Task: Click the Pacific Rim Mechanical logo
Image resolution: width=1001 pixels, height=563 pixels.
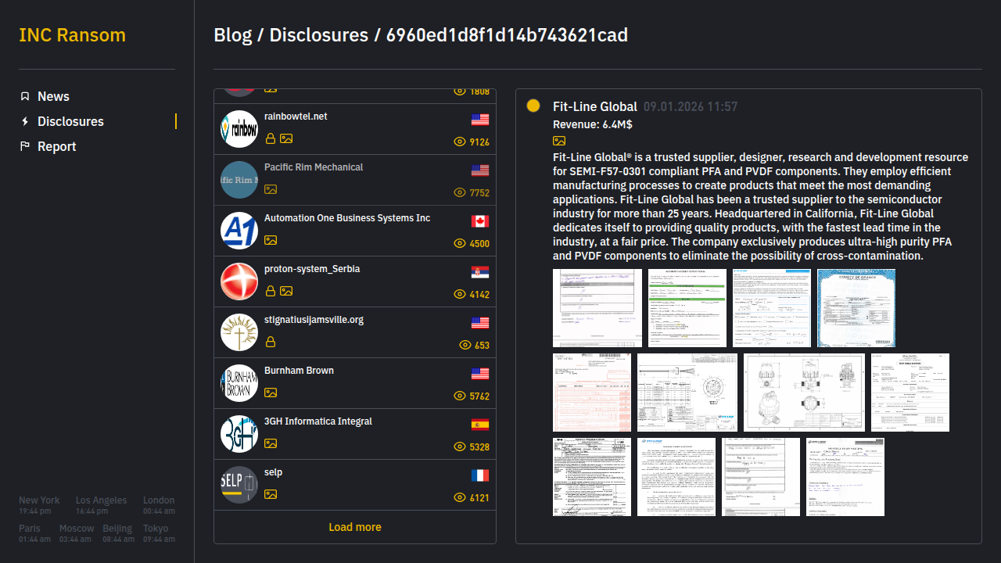Action: pos(239,180)
